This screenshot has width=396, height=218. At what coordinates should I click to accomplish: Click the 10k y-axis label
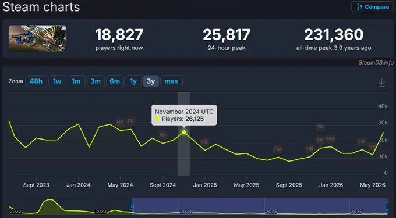[x=383, y=156]
